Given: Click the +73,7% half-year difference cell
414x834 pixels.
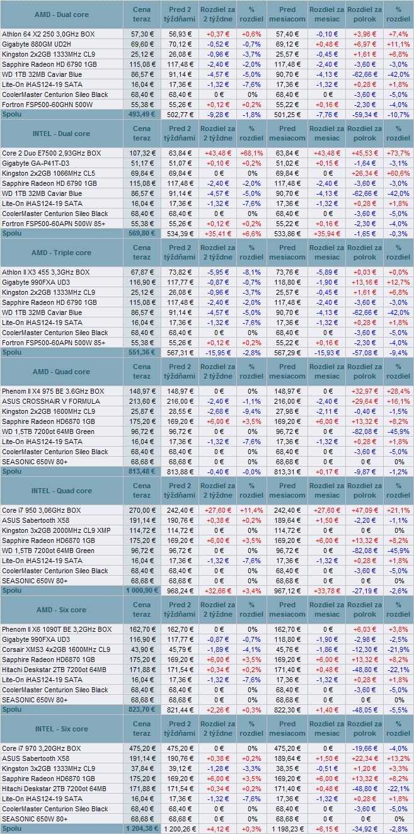Looking at the screenshot, I should [x=398, y=153].
